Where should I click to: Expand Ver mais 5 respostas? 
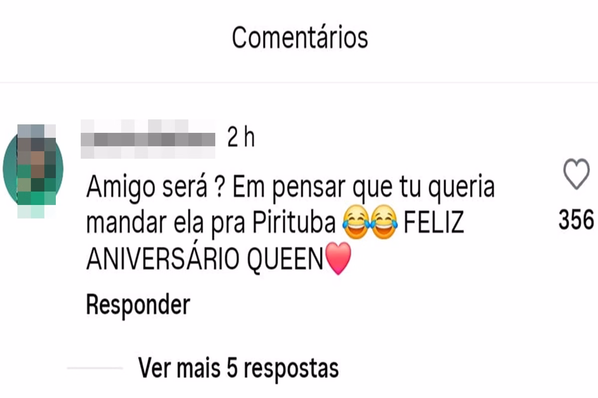(239, 368)
